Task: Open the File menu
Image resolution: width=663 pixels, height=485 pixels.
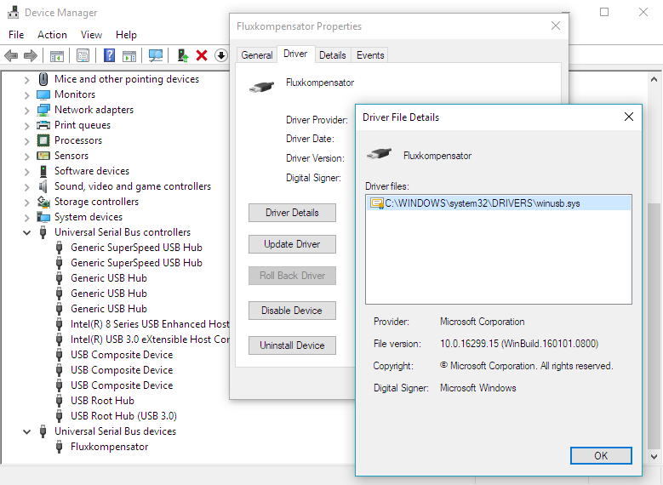Action: pos(16,35)
